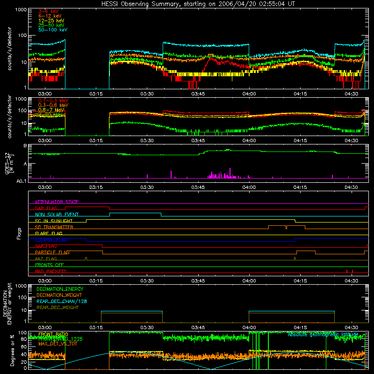Click the 'Flags' vertical axis title
Viewport: 374px width, 374px height.
(19, 233)
